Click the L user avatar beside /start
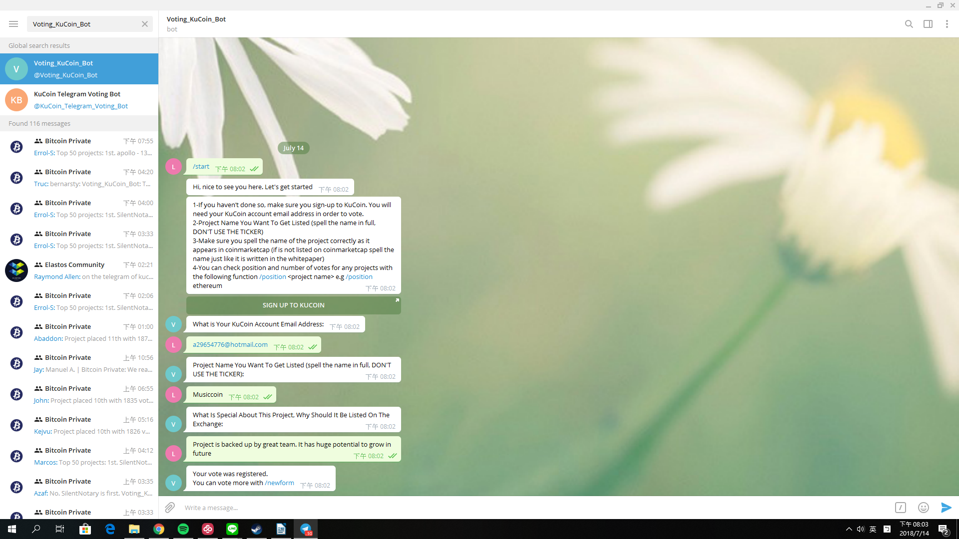The image size is (959, 539). click(173, 167)
